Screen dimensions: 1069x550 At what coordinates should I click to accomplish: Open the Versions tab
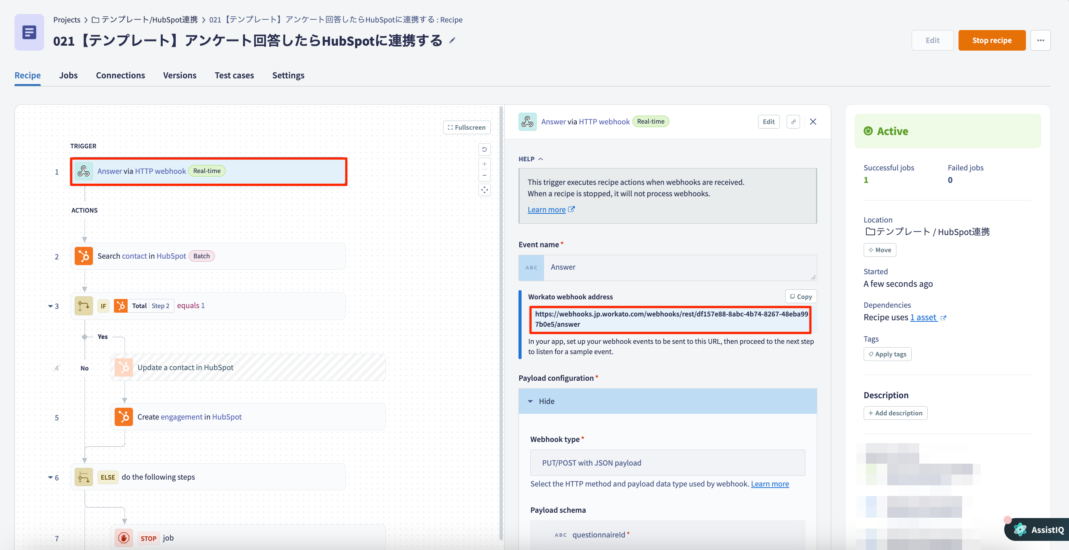point(180,75)
